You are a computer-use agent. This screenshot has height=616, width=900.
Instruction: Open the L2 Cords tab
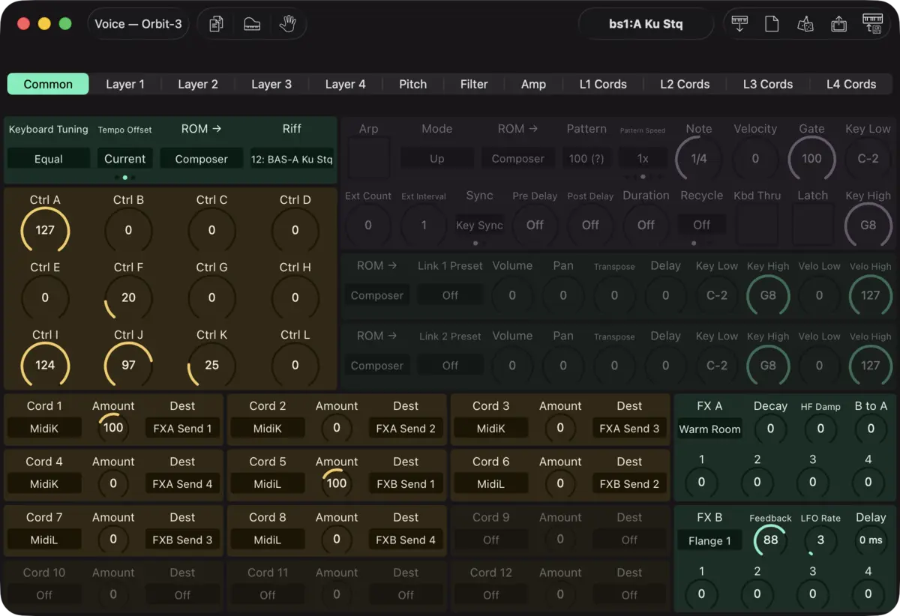(x=685, y=84)
